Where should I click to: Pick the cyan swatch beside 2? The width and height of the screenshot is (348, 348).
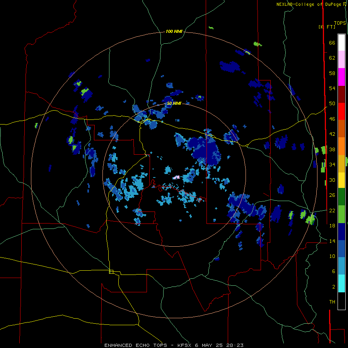(x=341, y=283)
